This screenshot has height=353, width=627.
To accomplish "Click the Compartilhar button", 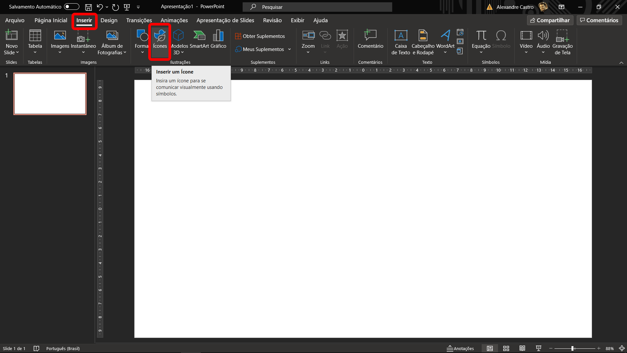I will pos(550,20).
